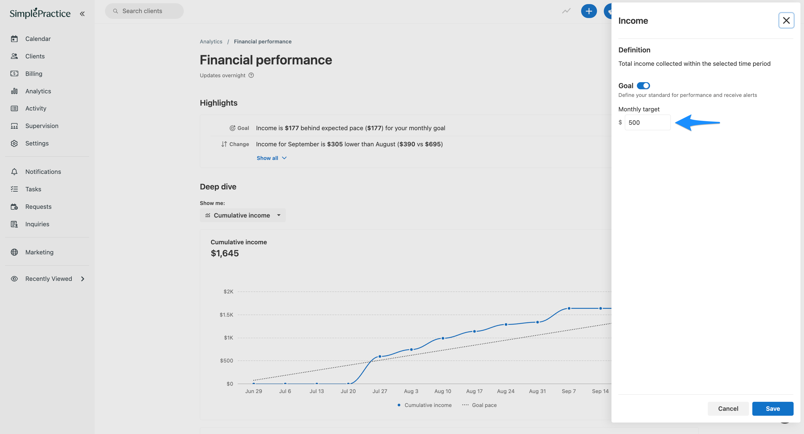Click the blue plus create button

tap(589, 11)
